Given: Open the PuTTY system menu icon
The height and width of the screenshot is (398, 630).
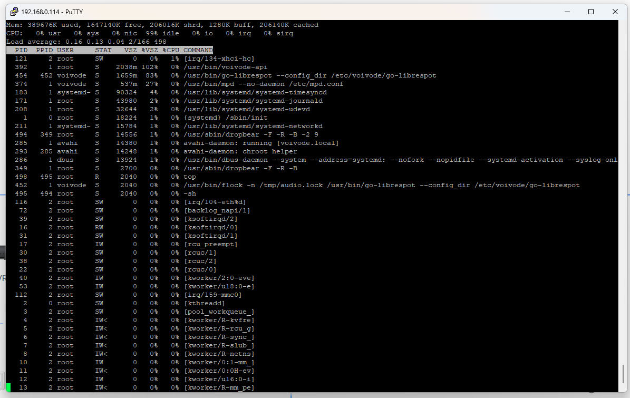Looking at the screenshot, I should (14, 12).
